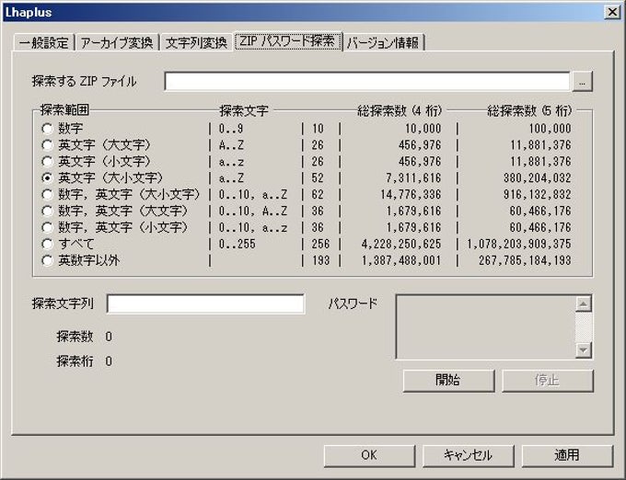Open the 文字列変換 tab
Image resolution: width=626 pixels, height=480 pixels.
pos(196,42)
